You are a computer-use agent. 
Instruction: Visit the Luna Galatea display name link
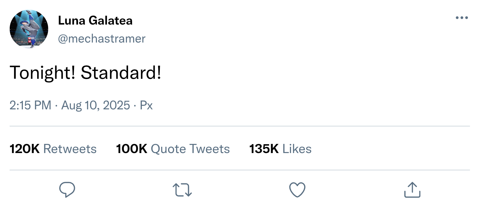[95, 21]
